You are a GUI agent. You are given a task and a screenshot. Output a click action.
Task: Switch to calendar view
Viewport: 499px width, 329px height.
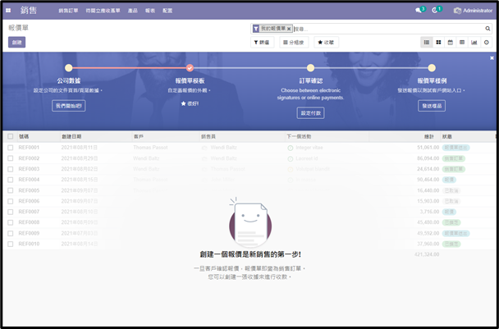point(450,43)
